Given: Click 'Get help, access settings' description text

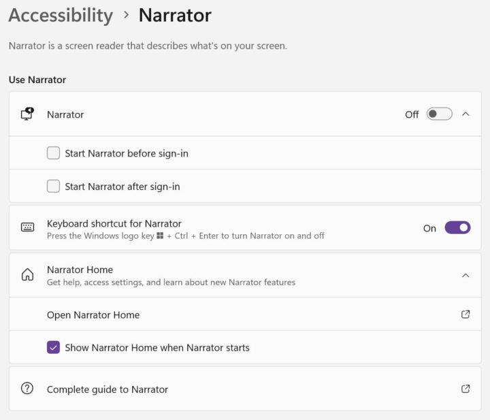Looking at the screenshot, I should pyautogui.click(x=171, y=282).
